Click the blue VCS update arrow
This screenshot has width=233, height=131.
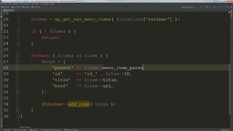[x=218, y=7]
